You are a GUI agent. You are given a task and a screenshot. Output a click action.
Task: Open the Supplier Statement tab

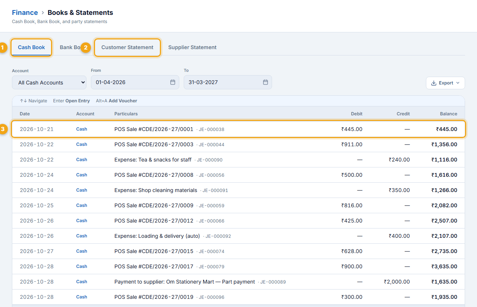(192, 47)
